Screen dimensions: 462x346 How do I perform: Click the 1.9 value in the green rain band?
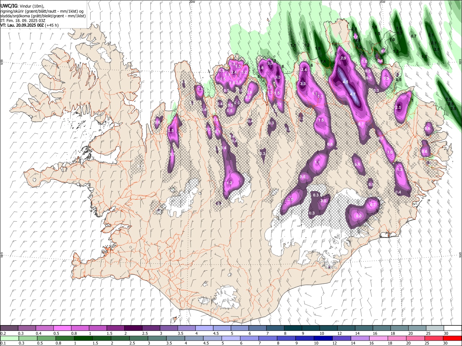click(x=318, y=48)
